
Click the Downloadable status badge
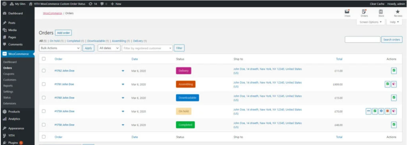(x=188, y=98)
